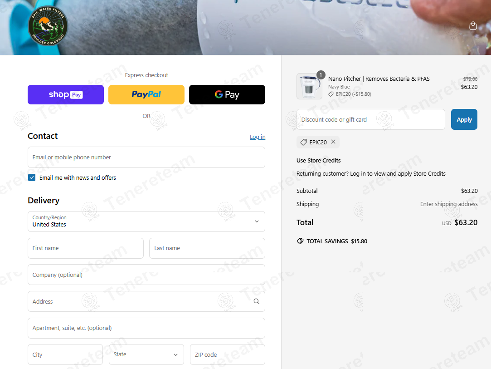The image size is (491, 369).
Task: Open the State dropdown
Action: pos(146,354)
